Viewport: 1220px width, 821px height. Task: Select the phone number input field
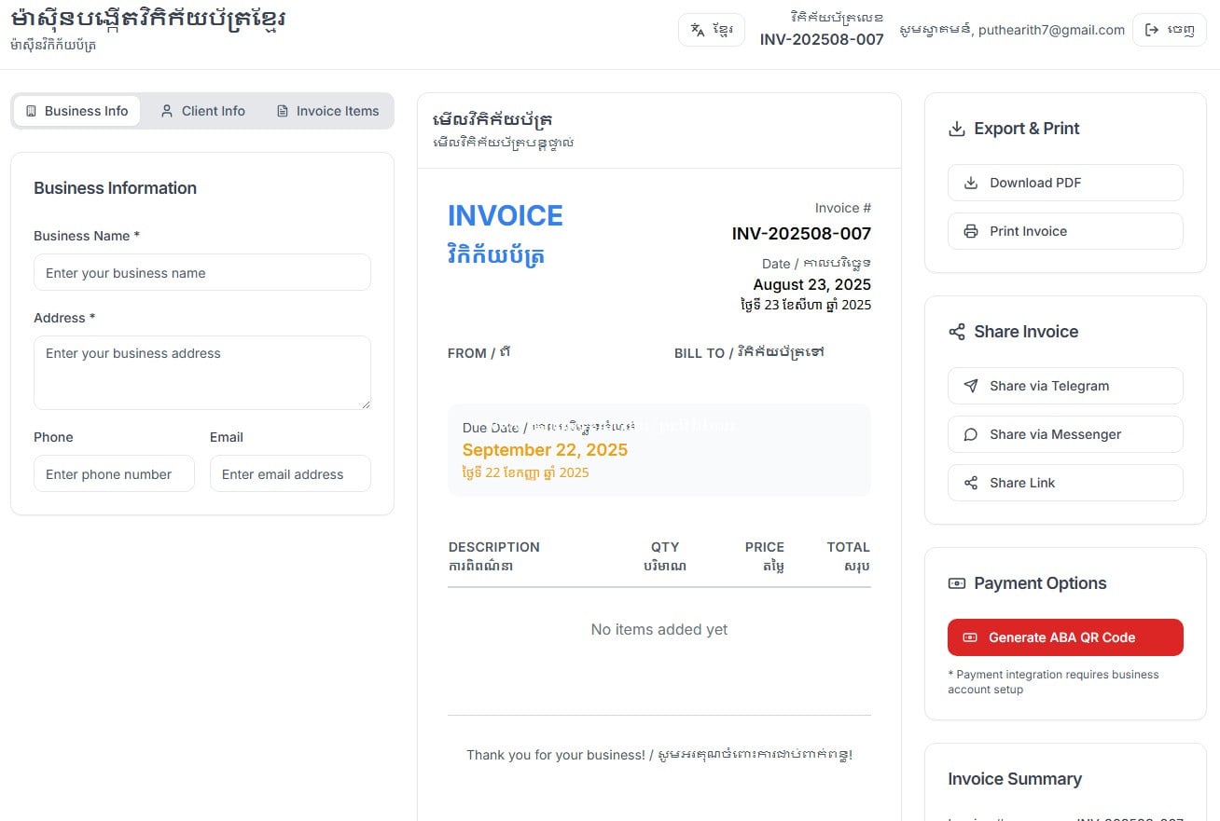tap(114, 474)
